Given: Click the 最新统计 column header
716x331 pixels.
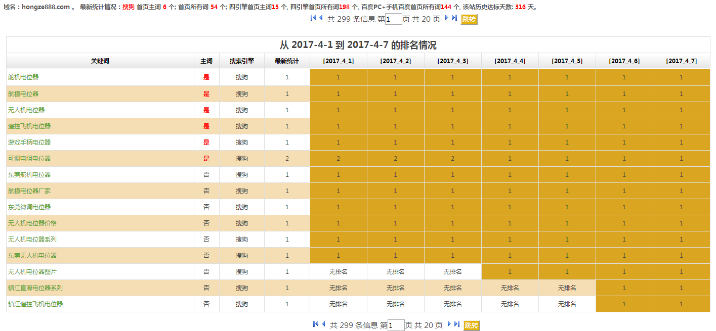Looking at the screenshot, I should [287, 61].
